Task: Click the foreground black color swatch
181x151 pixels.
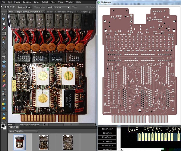Action: [3, 126]
